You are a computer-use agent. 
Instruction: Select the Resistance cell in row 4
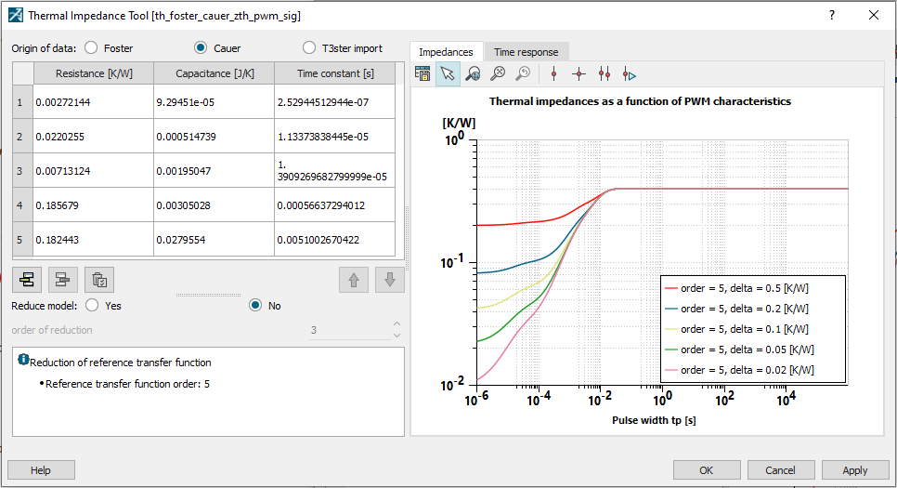(91, 205)
